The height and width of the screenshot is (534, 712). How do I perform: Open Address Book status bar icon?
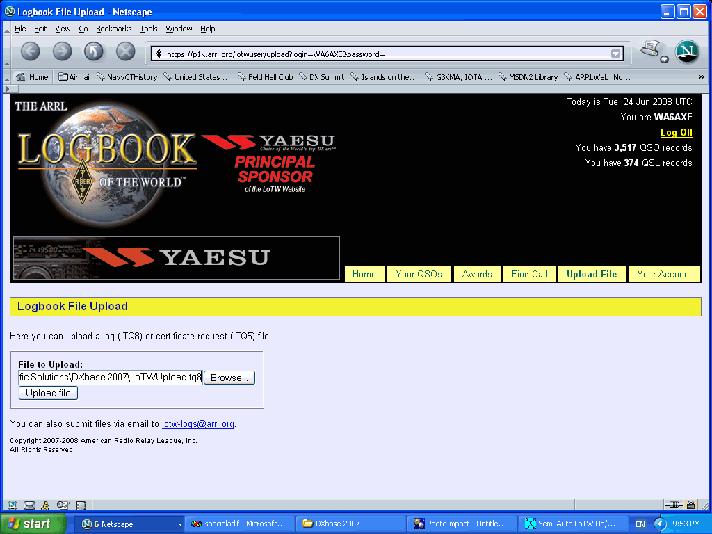pos(81,505)
